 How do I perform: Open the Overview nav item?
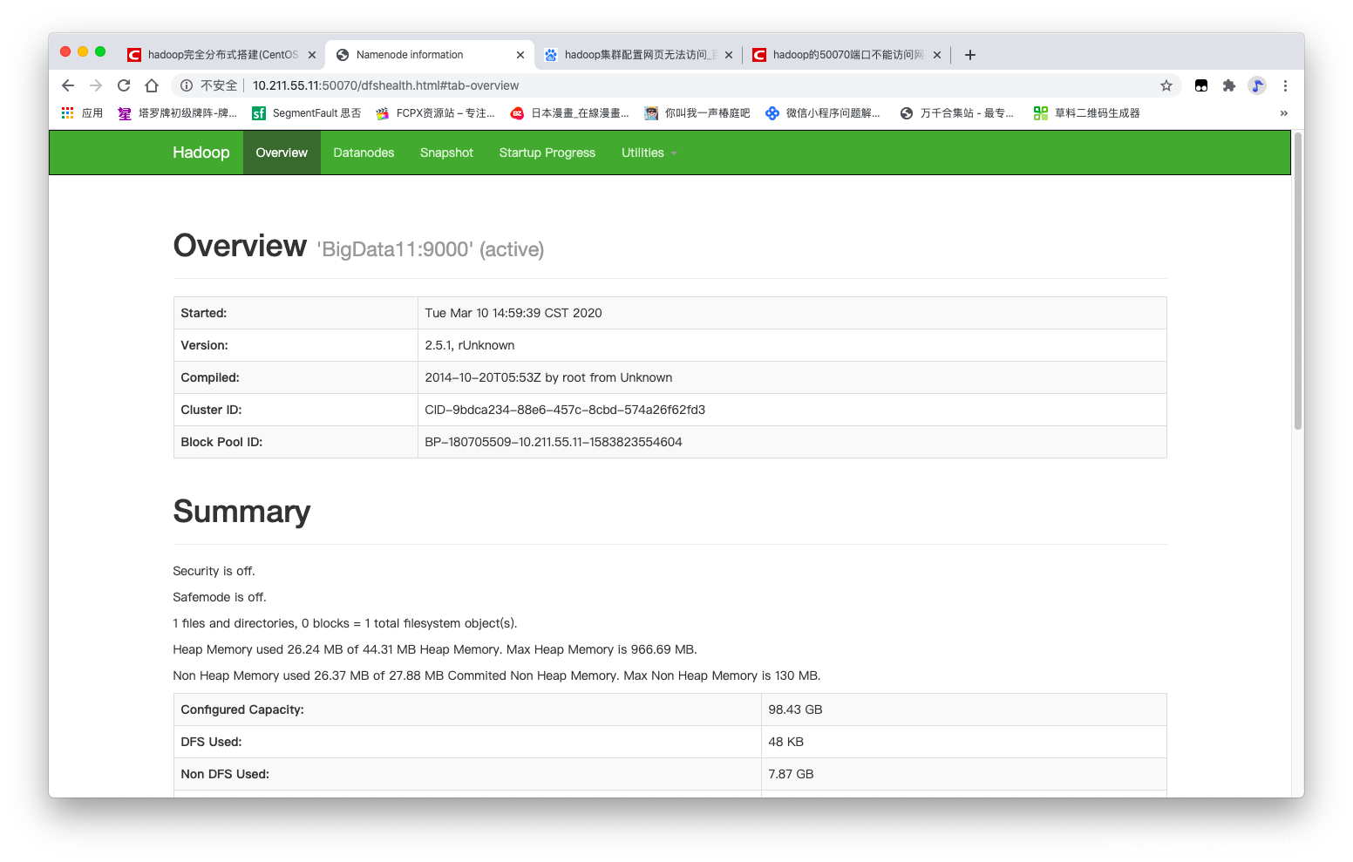(x=282, y=153)
